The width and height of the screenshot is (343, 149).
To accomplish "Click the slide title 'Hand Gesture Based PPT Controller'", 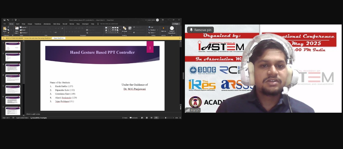I will pos(102,52).
